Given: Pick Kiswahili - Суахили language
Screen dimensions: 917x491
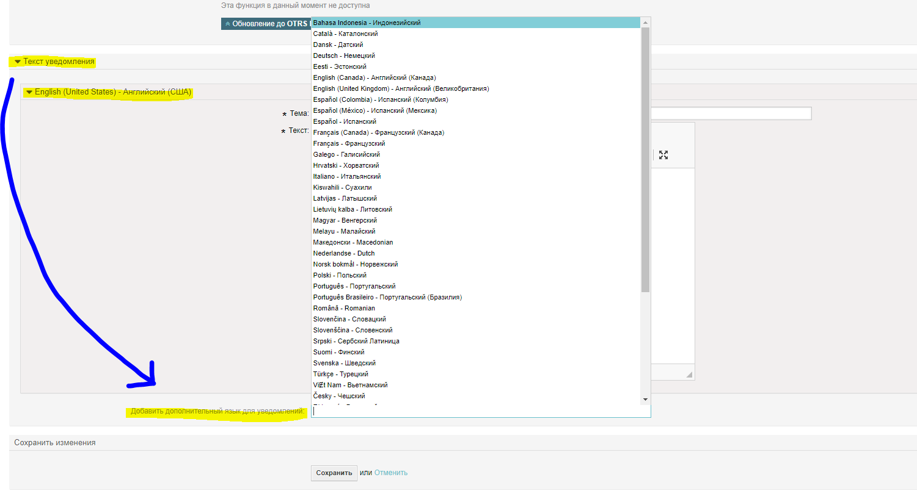Looking at the screenshot, I should click(x=476, y=187).
